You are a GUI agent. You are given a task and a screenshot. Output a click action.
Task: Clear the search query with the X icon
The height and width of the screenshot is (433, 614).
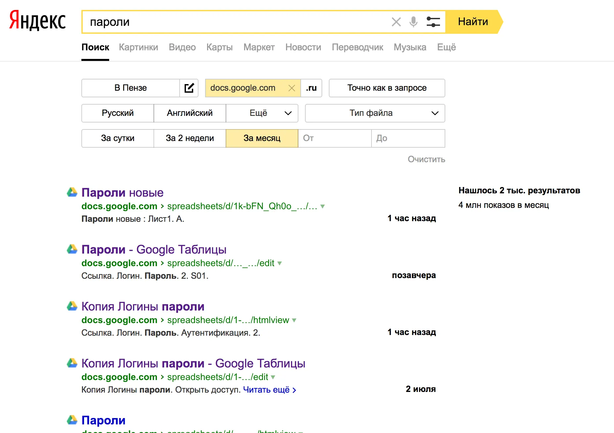coord(396,22)
